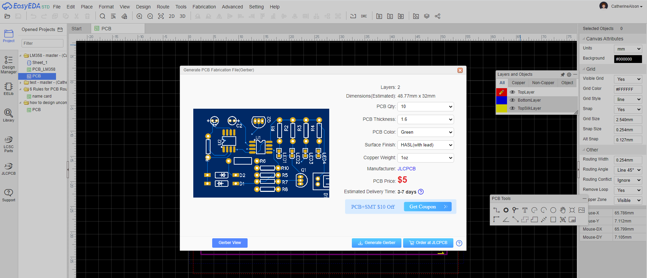Screen dimensions: 647x278
Task: Click the Generate Gerber button
Action: click(x=376, y=243)
